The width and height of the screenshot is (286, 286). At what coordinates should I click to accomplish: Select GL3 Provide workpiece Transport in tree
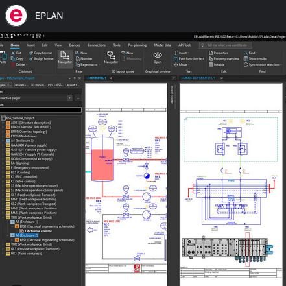click(x=35, y=249)
